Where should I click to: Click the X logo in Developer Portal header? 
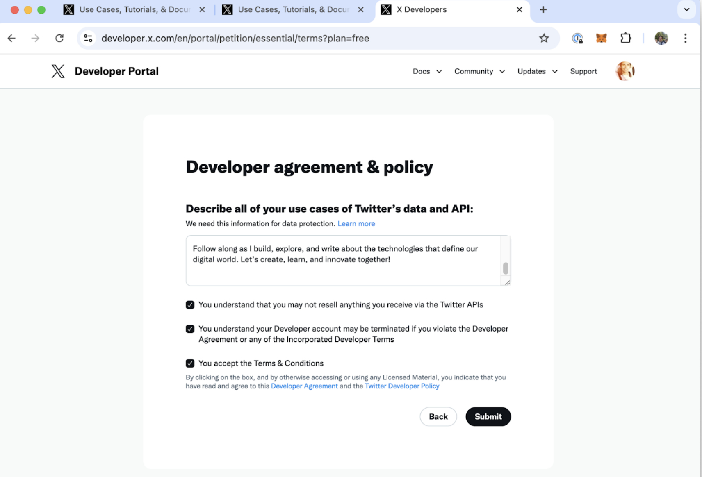[58, 71]
